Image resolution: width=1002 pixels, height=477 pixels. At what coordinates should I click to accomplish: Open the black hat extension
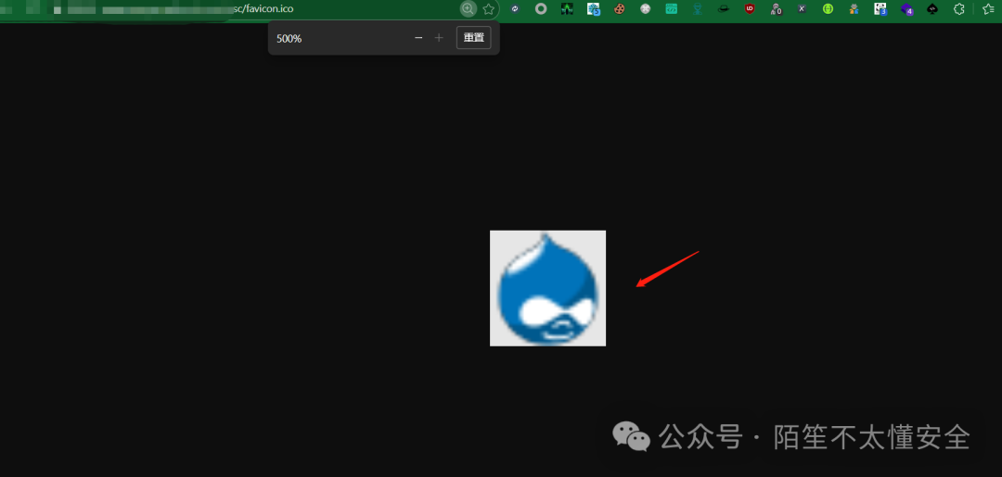724,9
